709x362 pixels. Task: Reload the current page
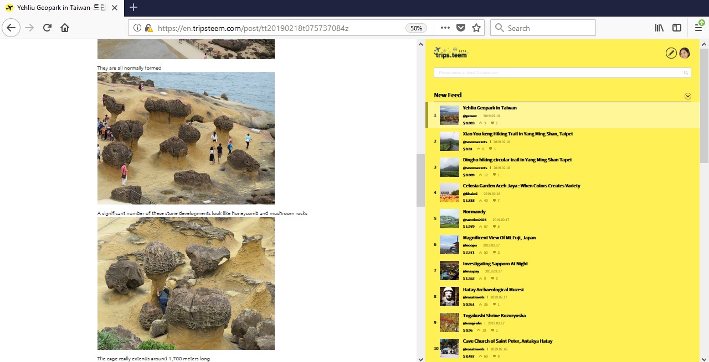pyautogui.click(x=47, y=28)
